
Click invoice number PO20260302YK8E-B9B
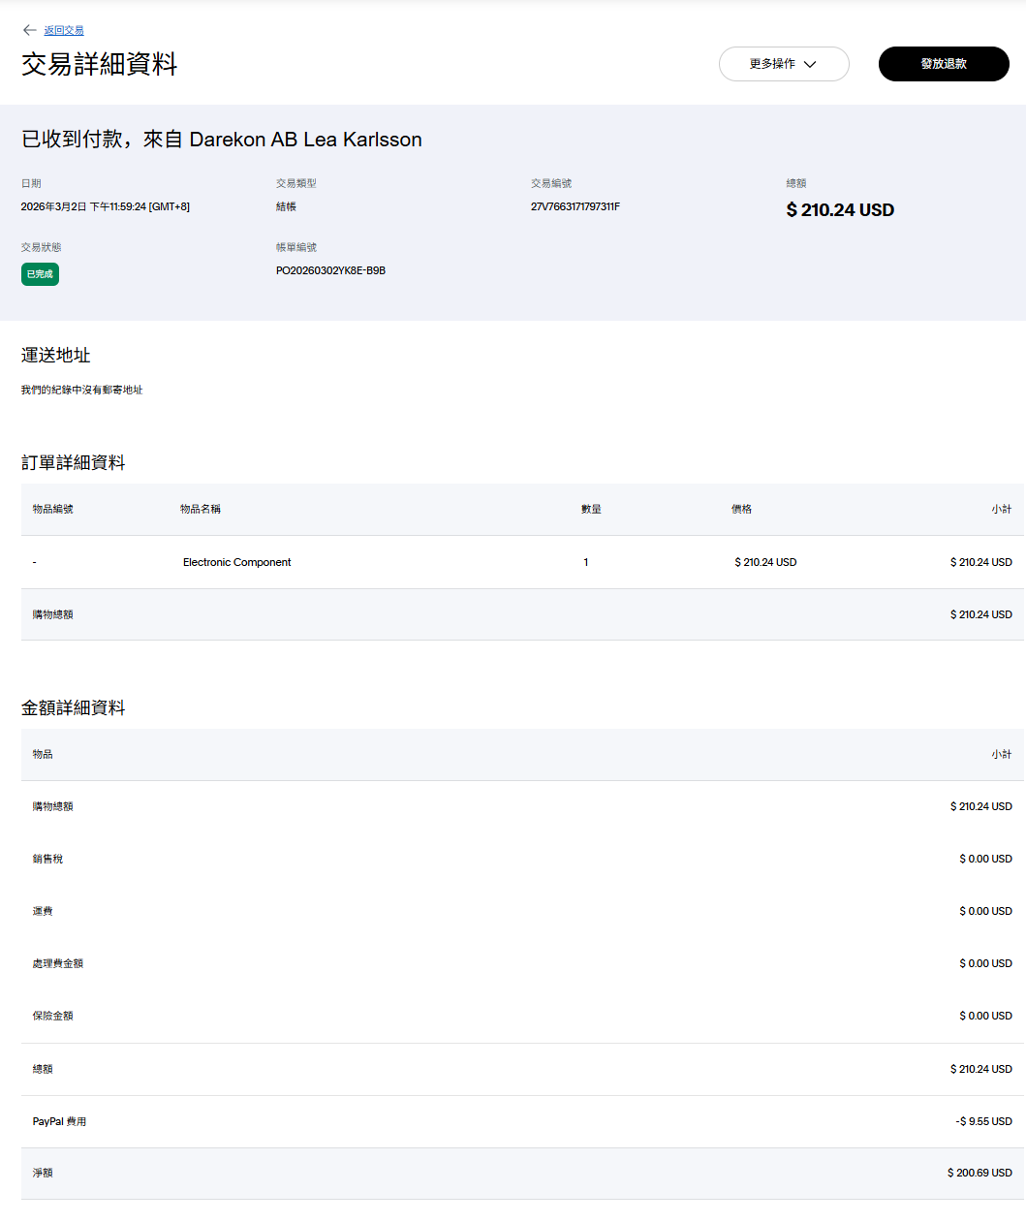pos(330,270)
